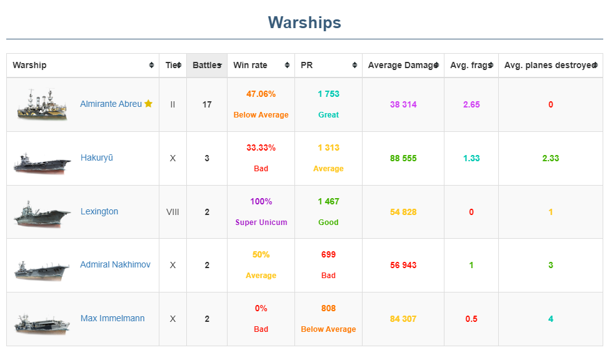Screen dimensions: 607x350
Task: Click the gold star beside Almirante Abreu
Action: click(x=148, y=104)
